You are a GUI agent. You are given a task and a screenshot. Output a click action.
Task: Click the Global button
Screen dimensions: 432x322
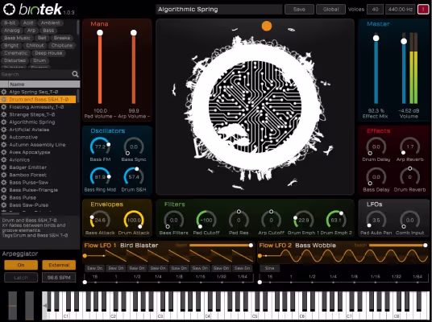[331, 10]
